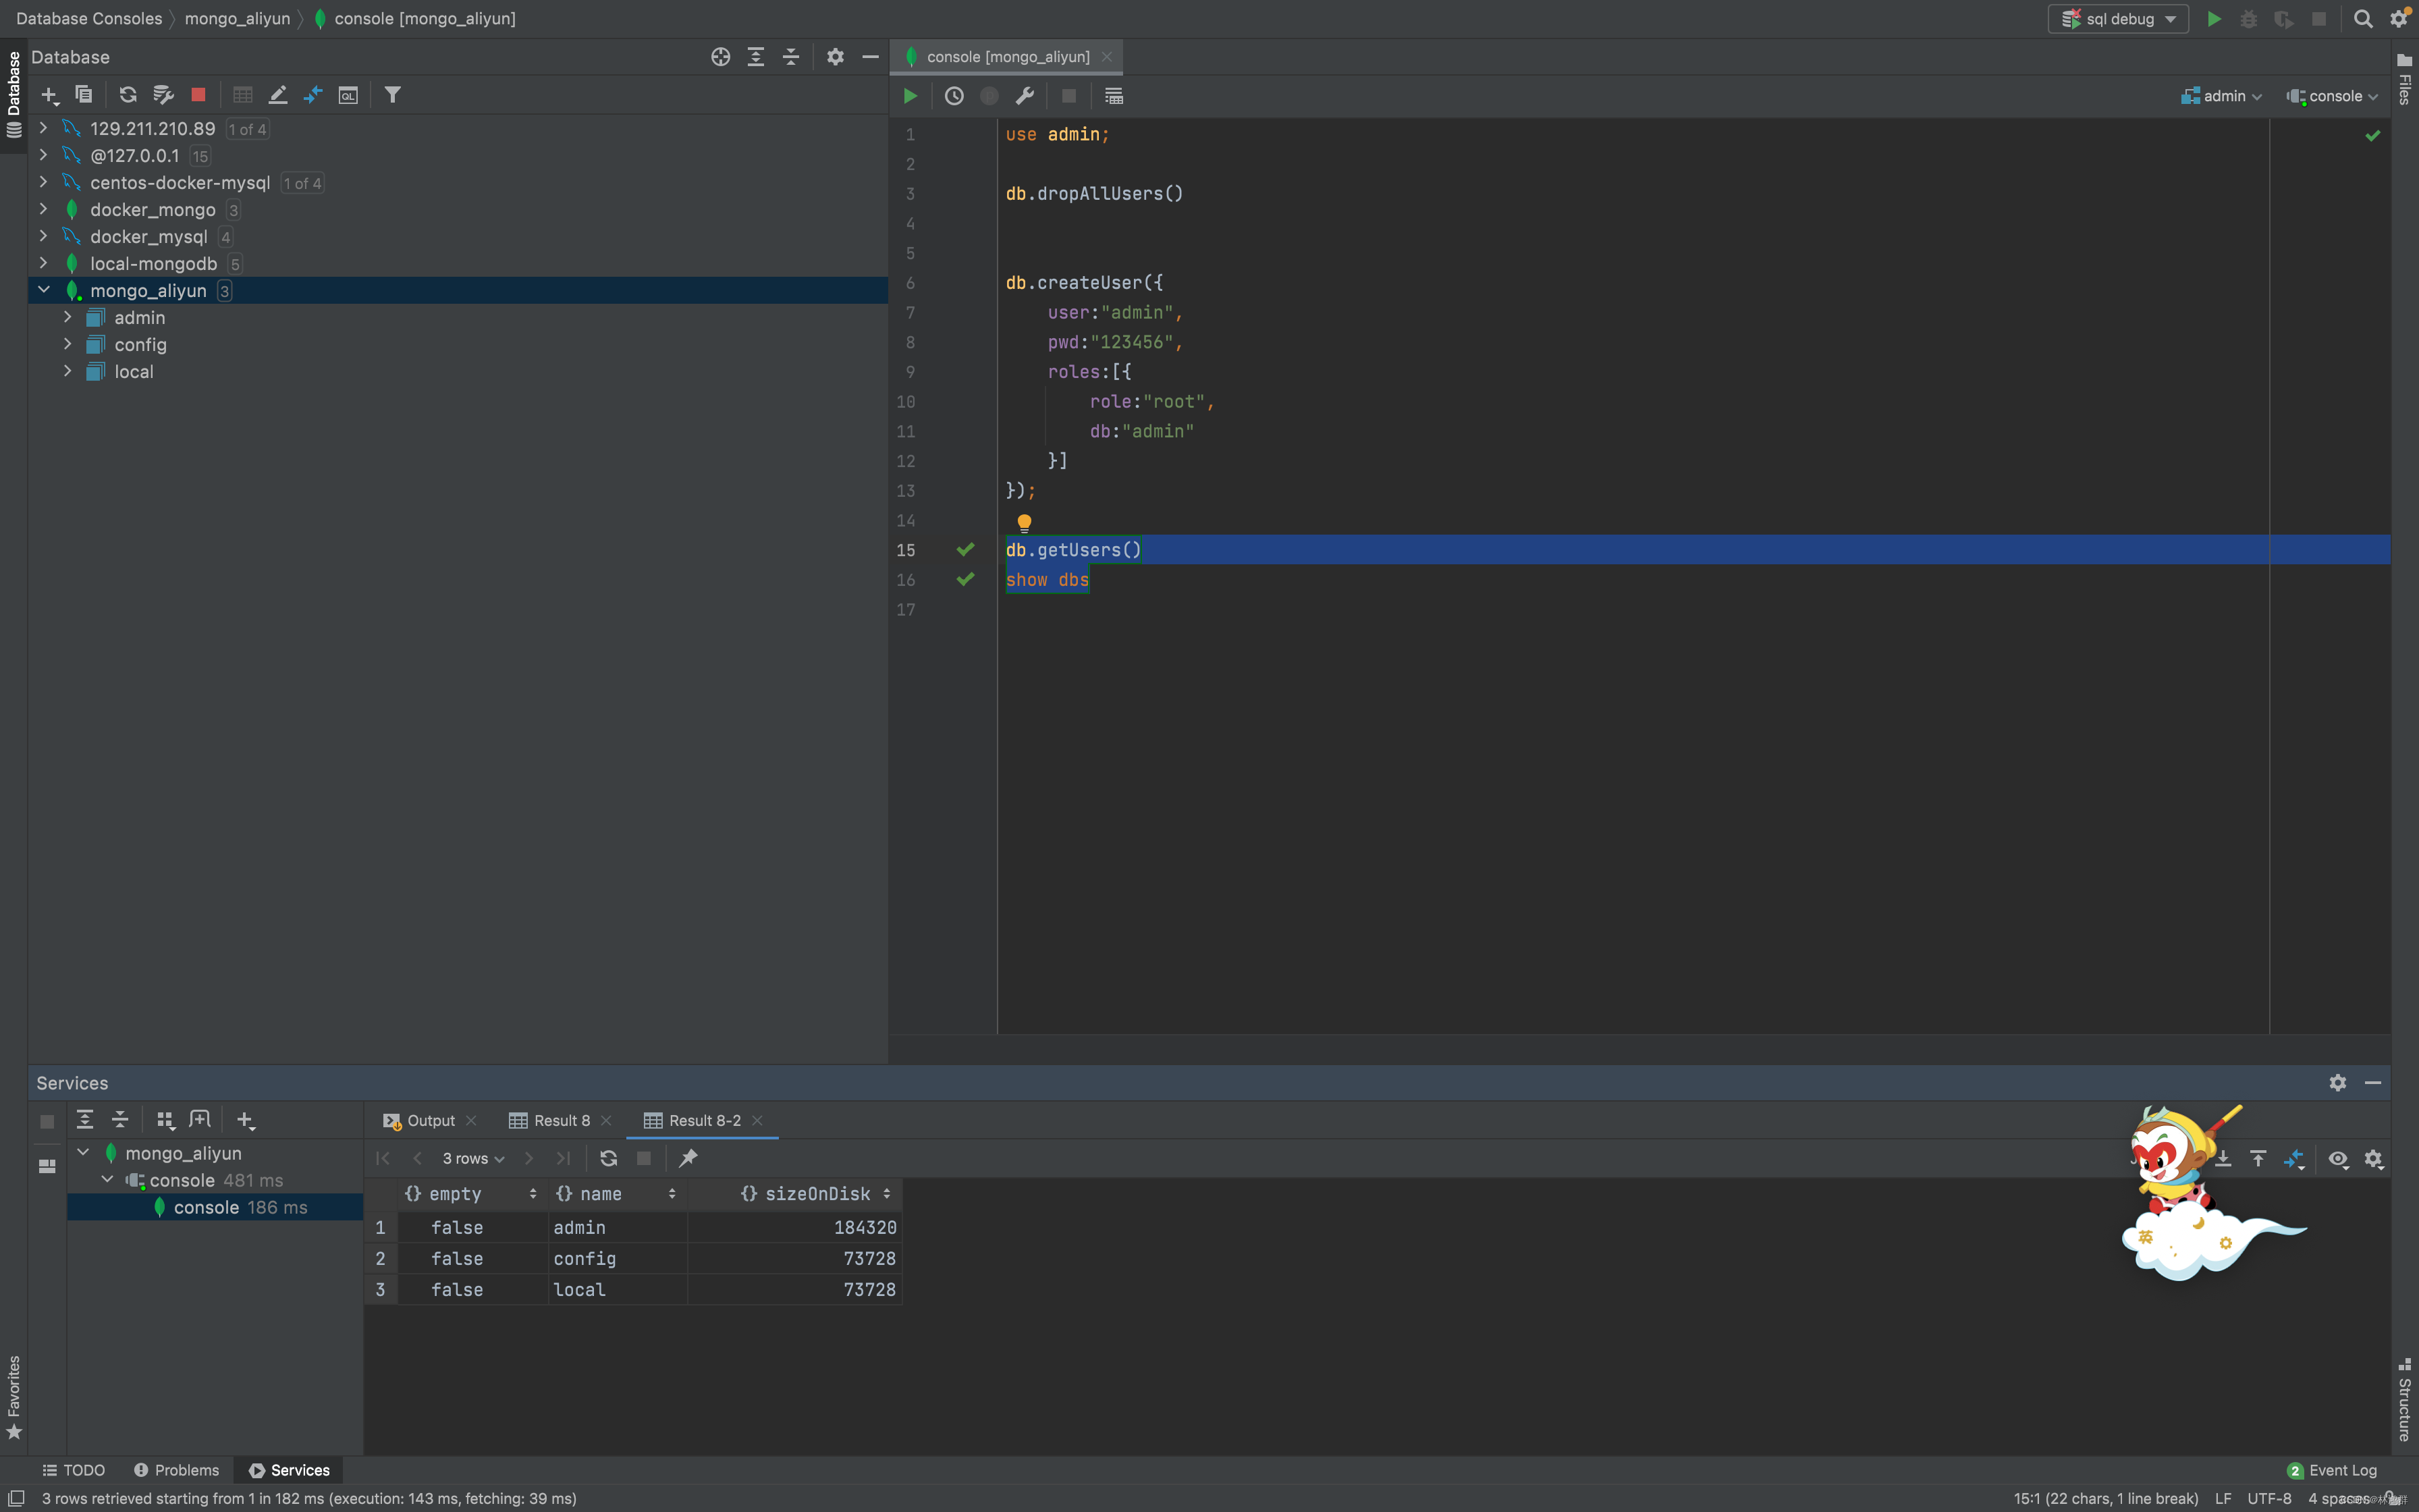The image size is (2419, 1512).
Task: Toggle in-editor results icon in console toolbar
Action: tap(1114, 96)
